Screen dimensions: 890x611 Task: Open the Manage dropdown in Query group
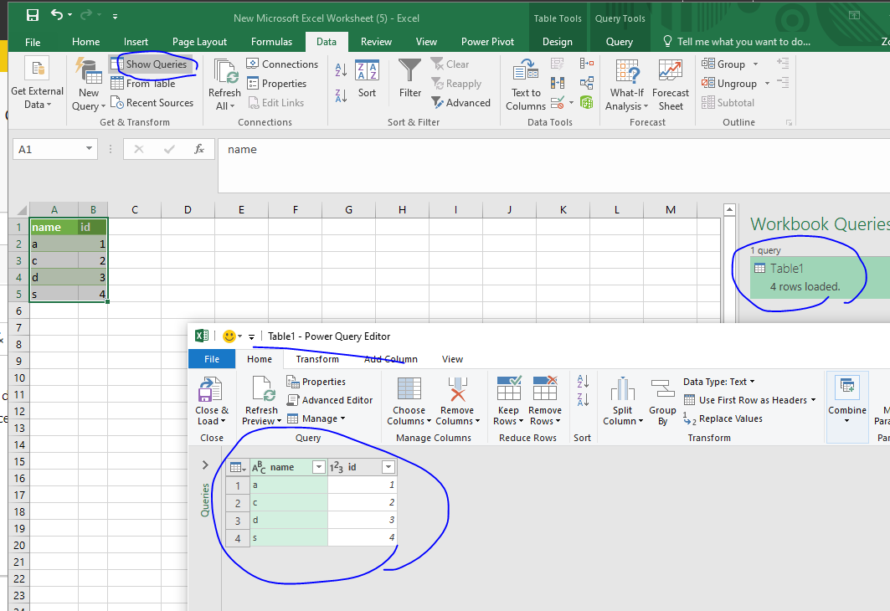pyautogui.click(x=316, y=418)
